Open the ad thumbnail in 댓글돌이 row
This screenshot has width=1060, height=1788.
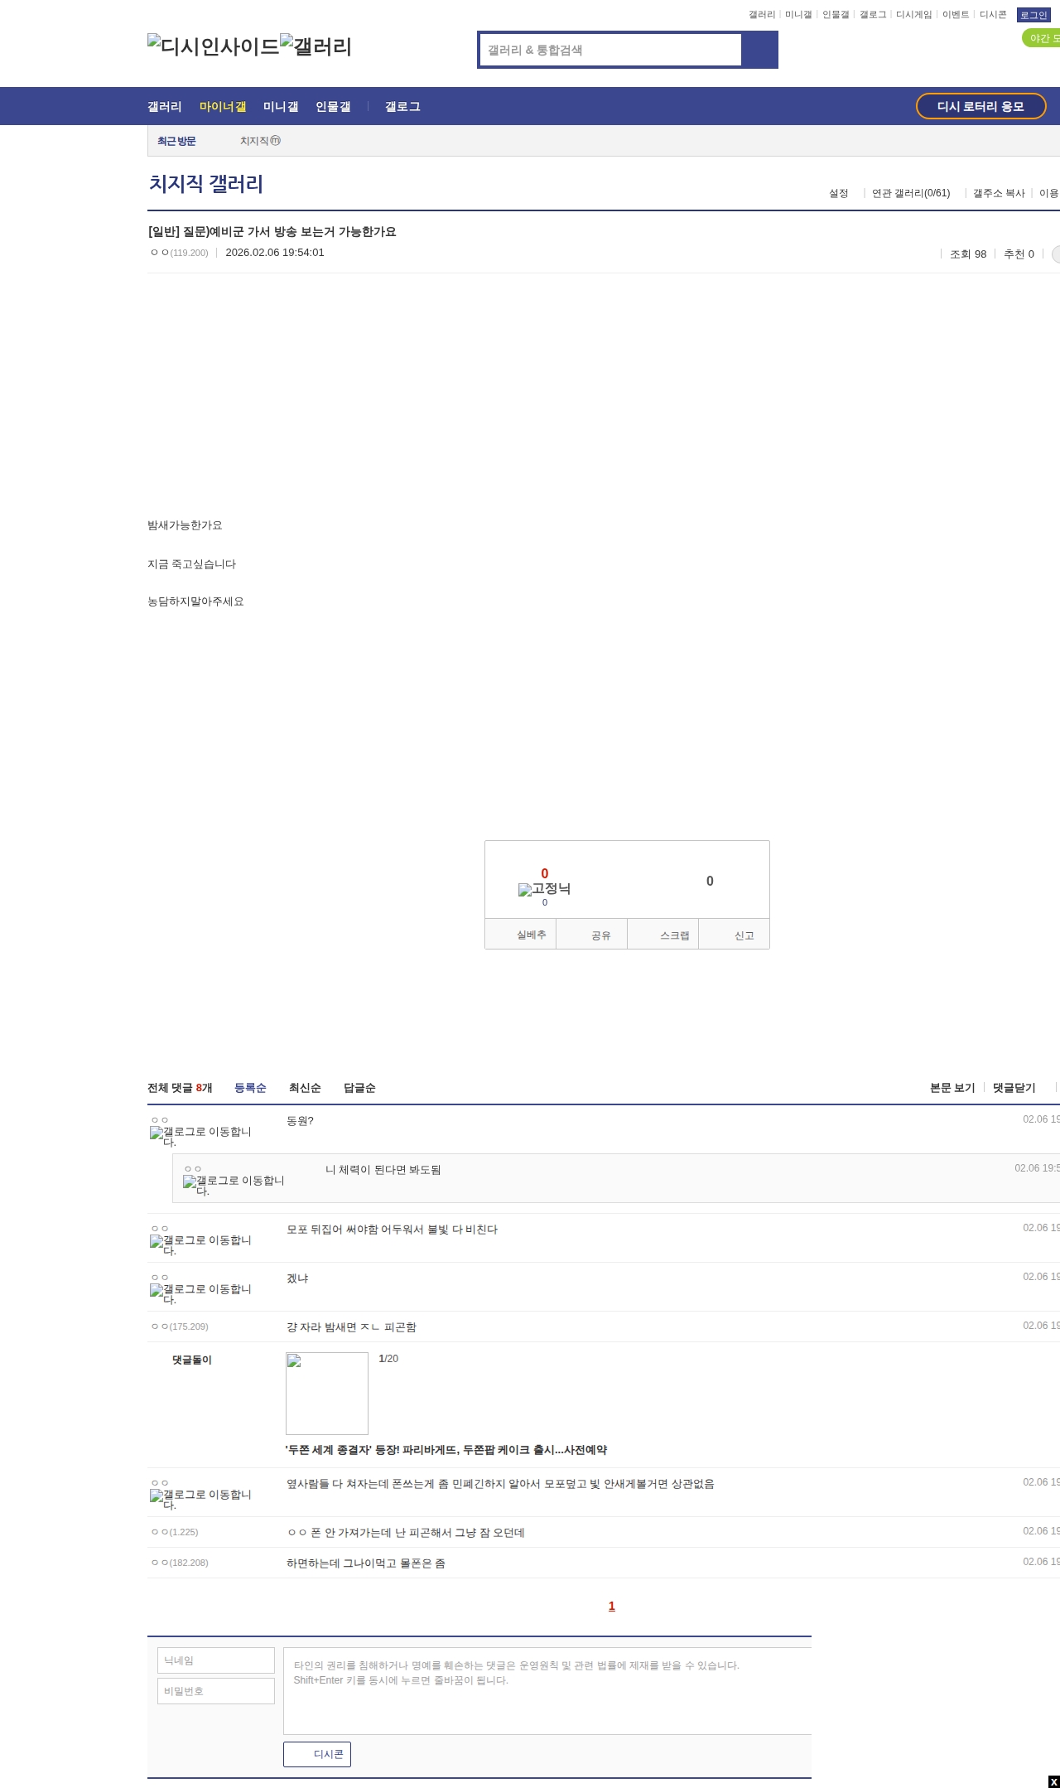pos(327,1393)
